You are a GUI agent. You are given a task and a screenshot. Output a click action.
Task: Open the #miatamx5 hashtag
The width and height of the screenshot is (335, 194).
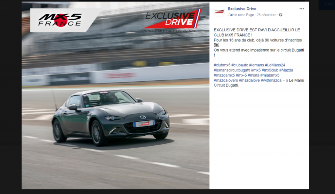tap(270, 75)
